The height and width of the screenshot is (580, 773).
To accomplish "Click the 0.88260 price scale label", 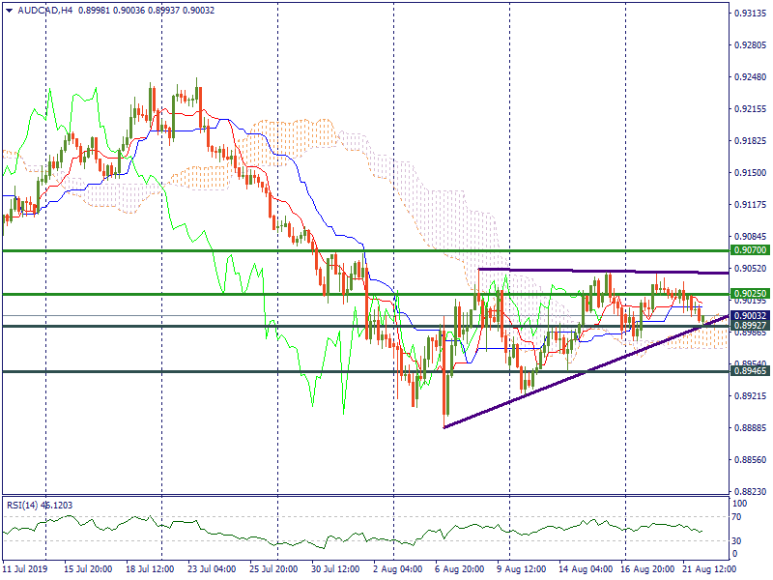I will click(x=749, y=491).
